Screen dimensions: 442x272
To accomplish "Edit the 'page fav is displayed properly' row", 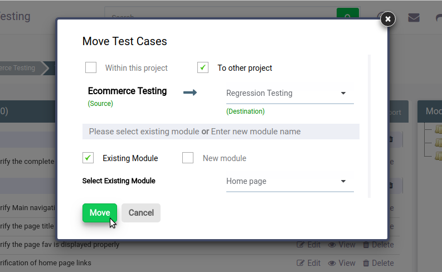I will point(309,245).
